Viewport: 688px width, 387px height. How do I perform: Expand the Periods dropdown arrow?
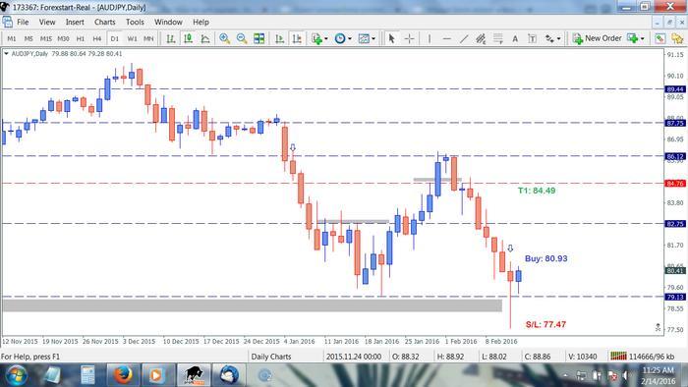pos(350,38)
